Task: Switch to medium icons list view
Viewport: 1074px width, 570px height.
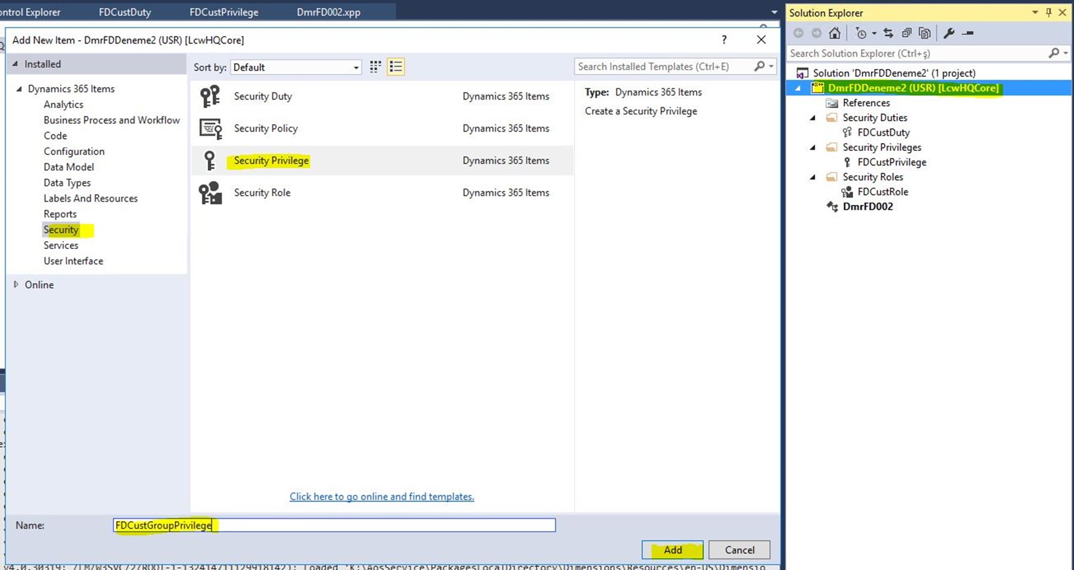Action: pyautogui.click(x=396, y=67)
